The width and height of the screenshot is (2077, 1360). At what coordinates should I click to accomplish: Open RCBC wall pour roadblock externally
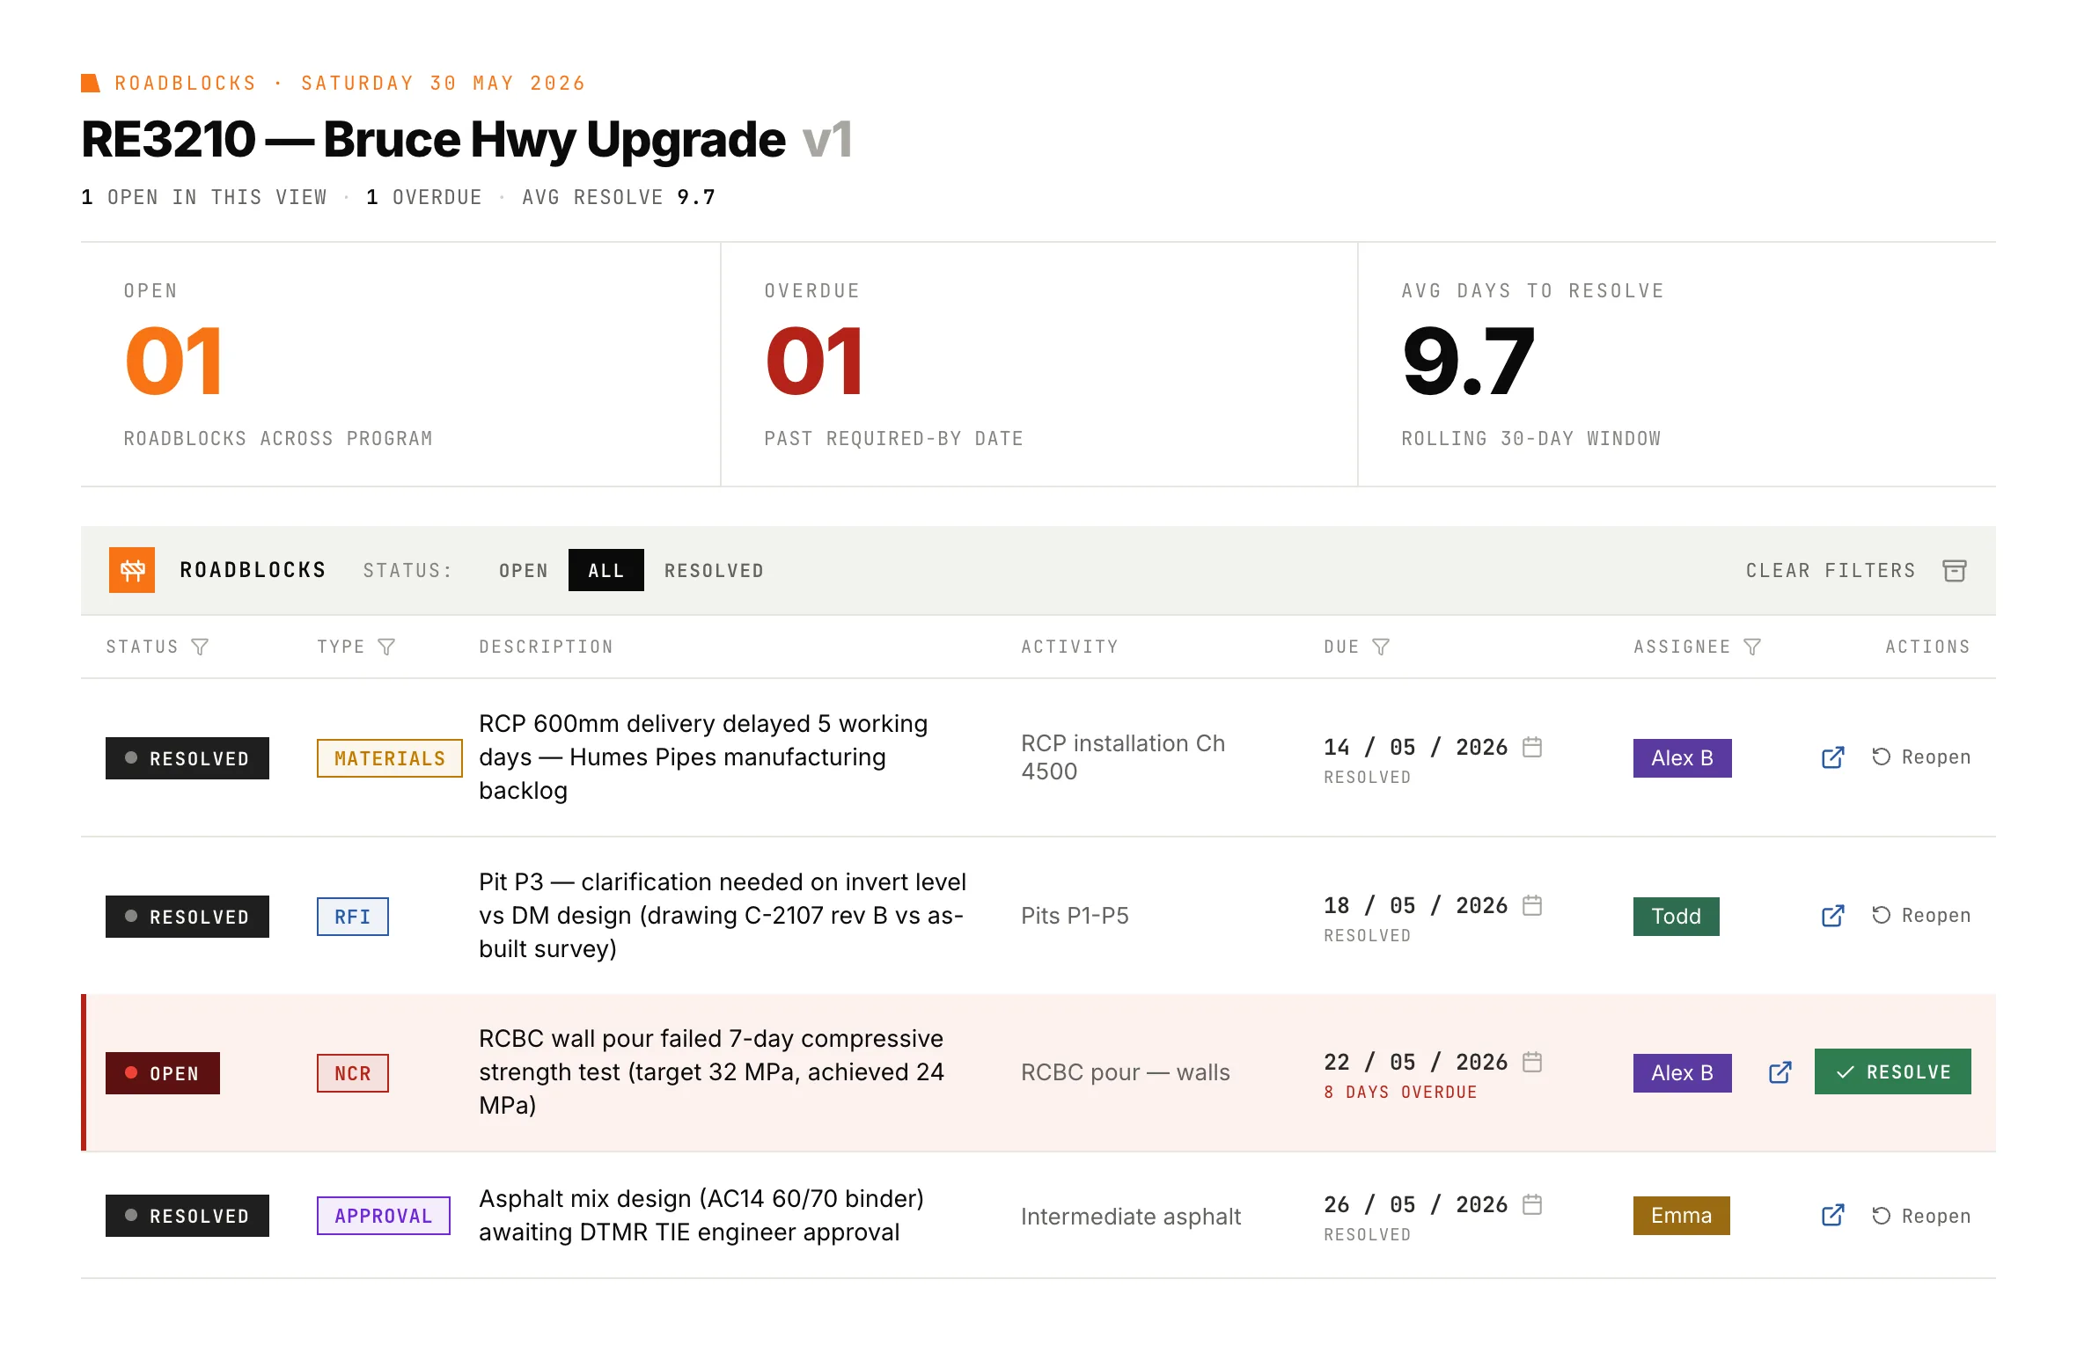[x=1780, y=1072]
